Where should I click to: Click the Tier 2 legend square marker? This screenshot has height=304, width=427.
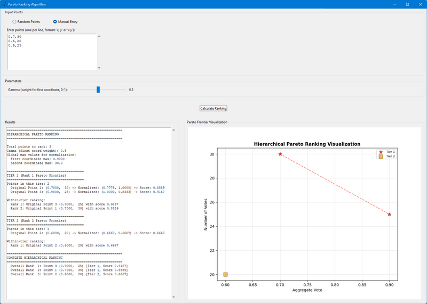click(381, 157)
